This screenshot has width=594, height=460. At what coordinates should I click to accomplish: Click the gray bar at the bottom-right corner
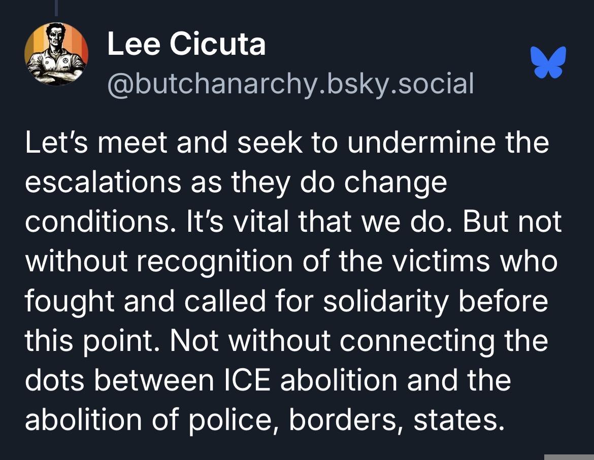569,456
